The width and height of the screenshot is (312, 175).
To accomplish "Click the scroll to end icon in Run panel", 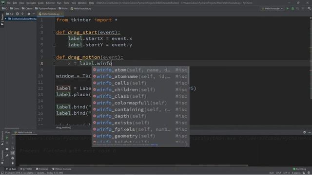I will point(13,153).
